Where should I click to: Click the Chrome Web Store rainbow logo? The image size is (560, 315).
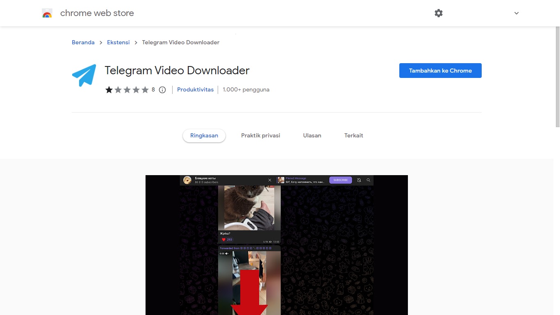click(x=47, y=14)
